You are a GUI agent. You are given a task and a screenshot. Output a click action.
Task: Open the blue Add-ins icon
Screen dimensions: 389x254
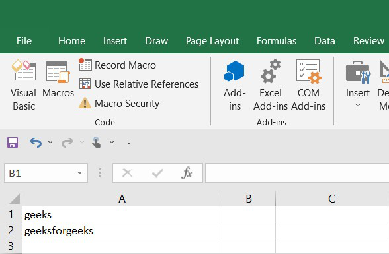point(234,85)
